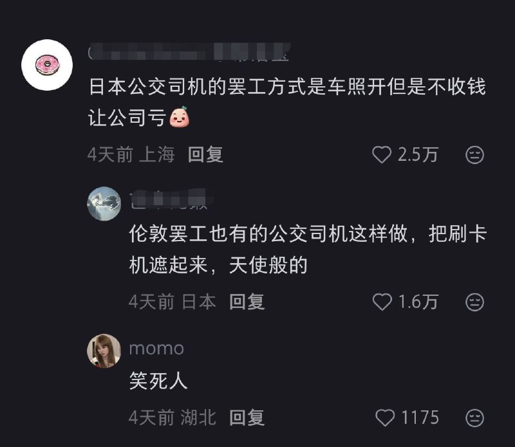The width and height of the screenshot is (515, 447).
Task: Open the momo username link
Action: [156, 349]
